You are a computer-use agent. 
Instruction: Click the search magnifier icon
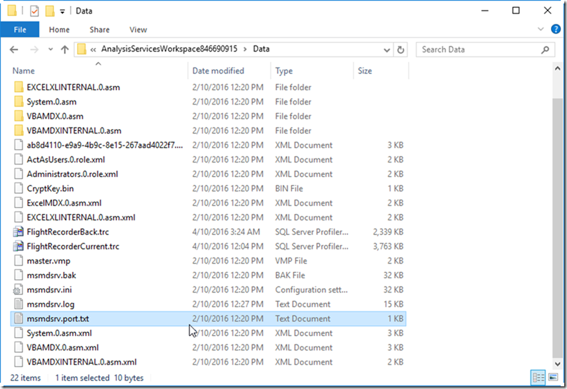[545, 50]
